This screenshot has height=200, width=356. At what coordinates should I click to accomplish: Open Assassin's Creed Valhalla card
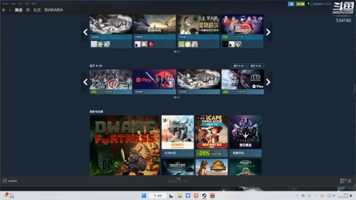click(x=246, y=167)
